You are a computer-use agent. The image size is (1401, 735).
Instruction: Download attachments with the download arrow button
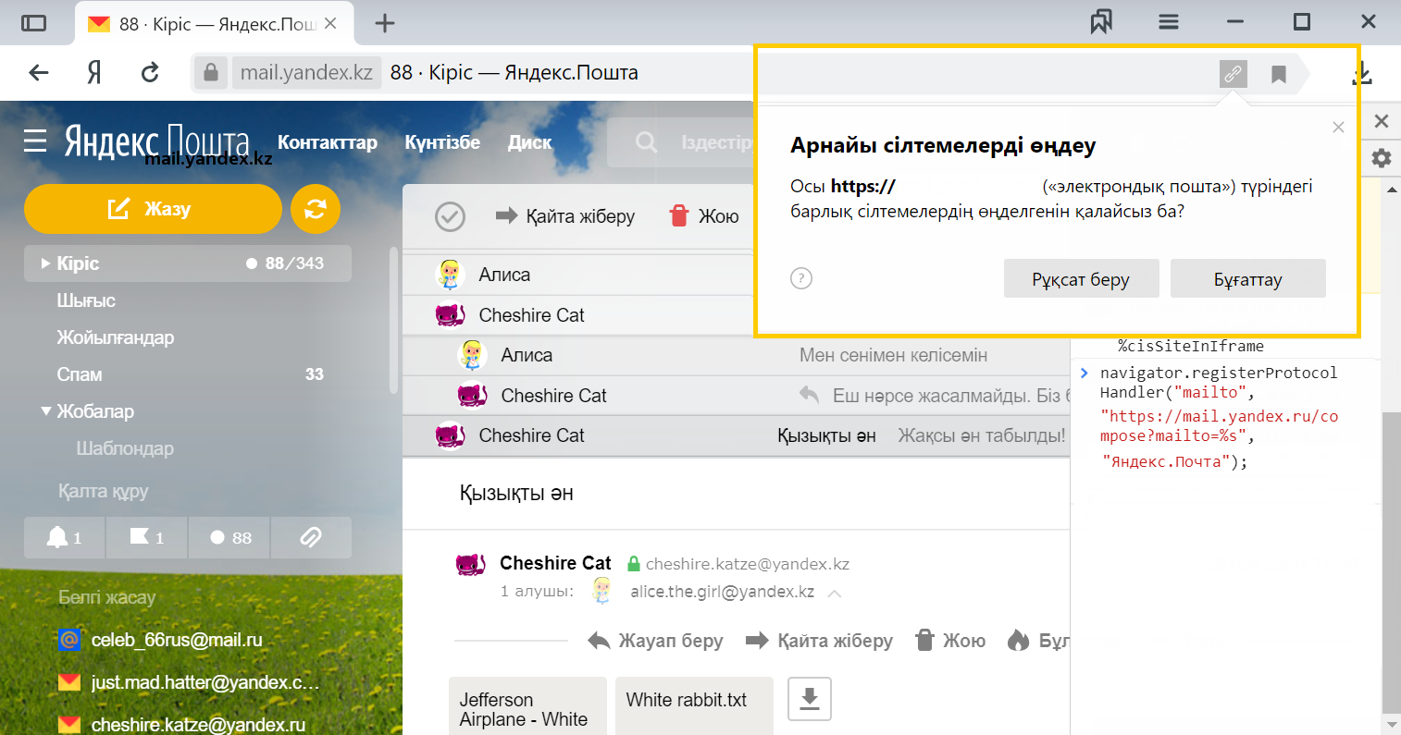pos(810,699)
